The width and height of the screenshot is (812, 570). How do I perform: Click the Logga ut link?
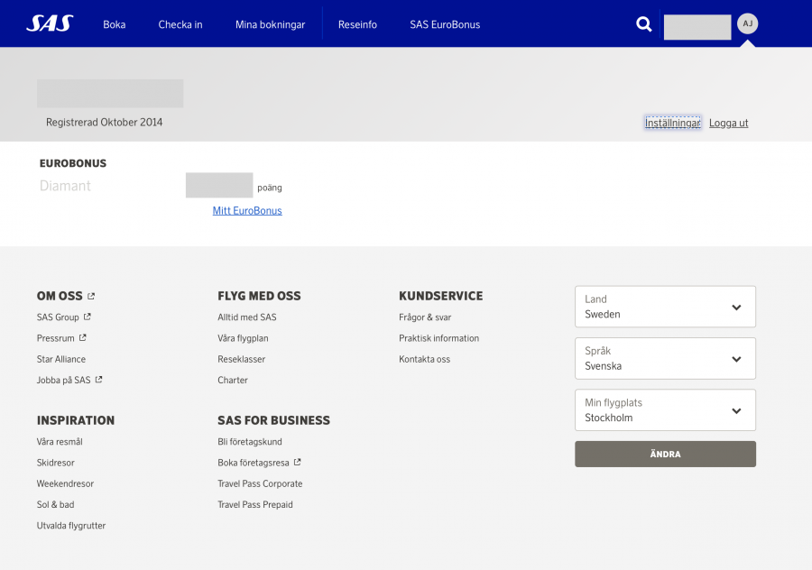pos(728,123)
